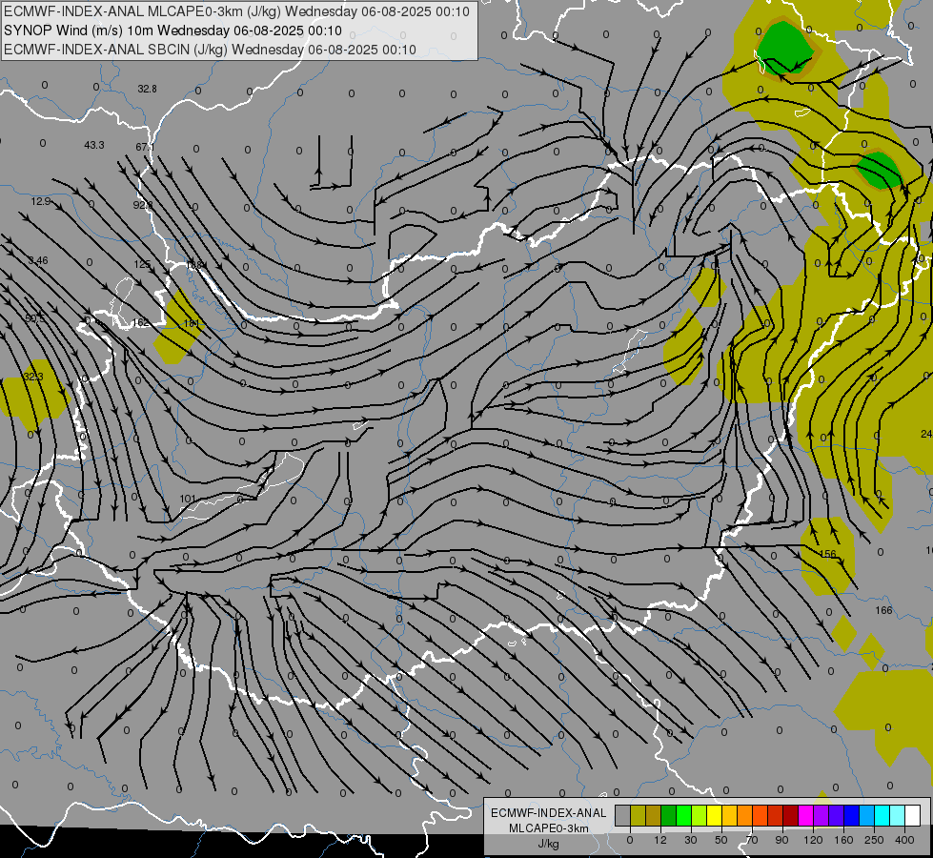Click the legend tick label 70
This screenshot has width=933, height=858.
tap(752, 840)
